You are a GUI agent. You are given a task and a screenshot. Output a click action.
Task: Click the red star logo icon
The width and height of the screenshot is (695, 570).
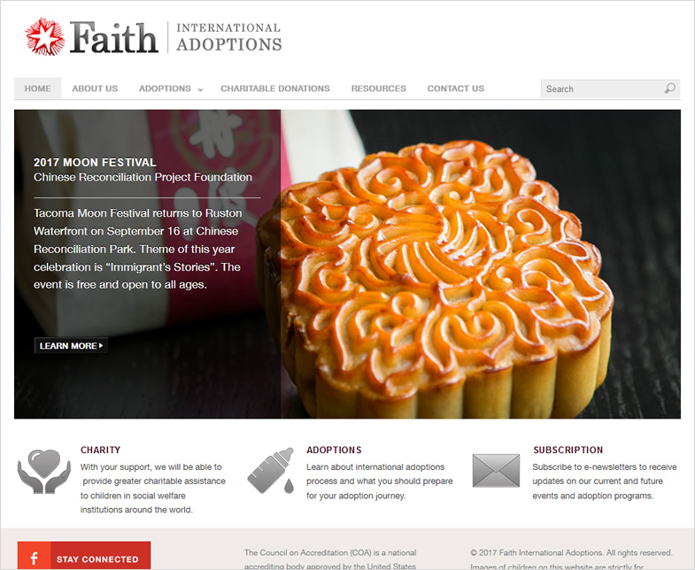click(45, 37)
